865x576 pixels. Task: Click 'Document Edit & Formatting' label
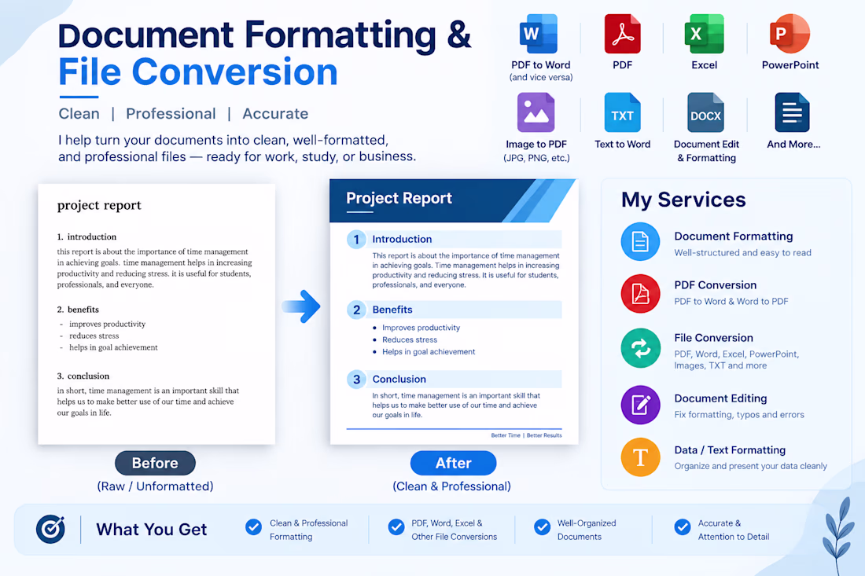tap(706, 151)
